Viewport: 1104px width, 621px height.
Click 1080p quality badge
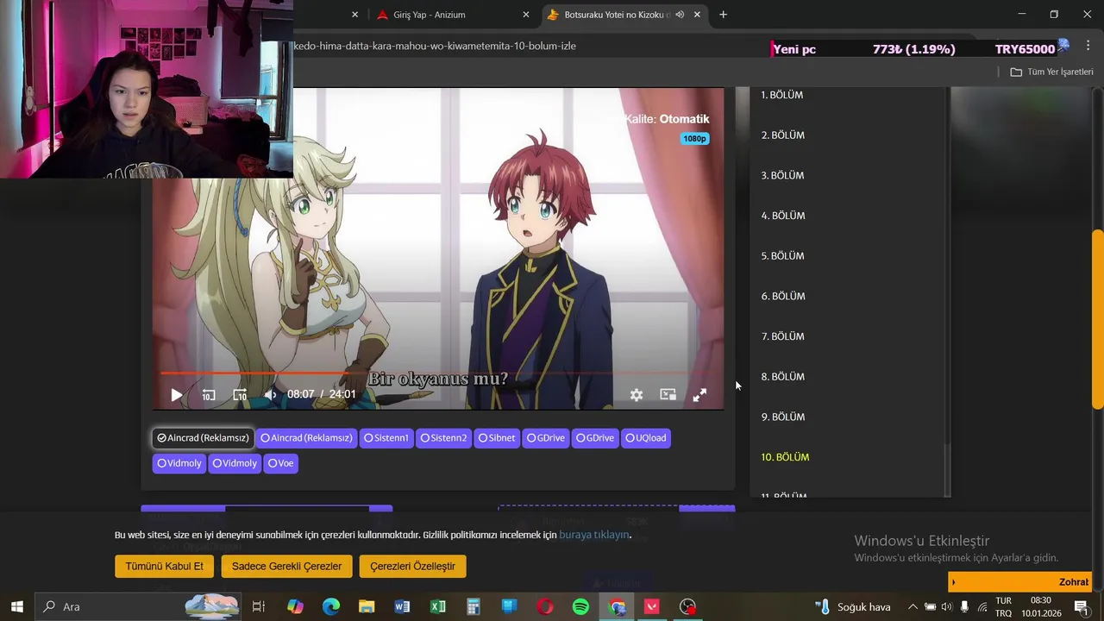pos(694,139)
